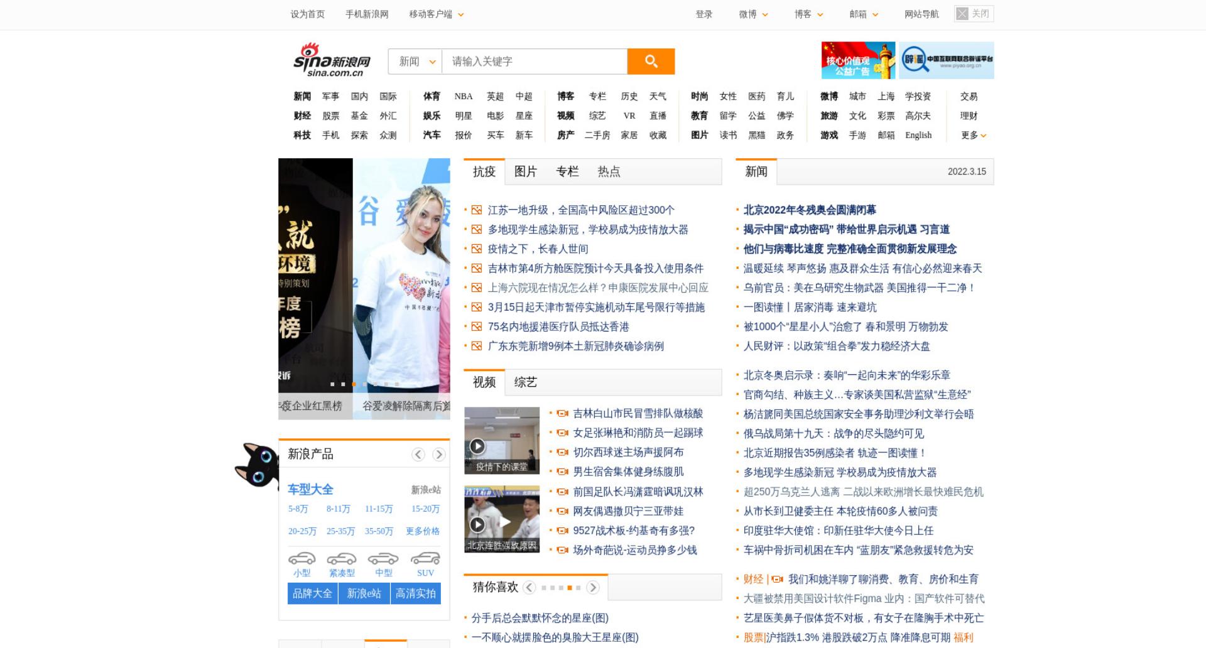Select the 紧凑型 car icon

(342, 558)
